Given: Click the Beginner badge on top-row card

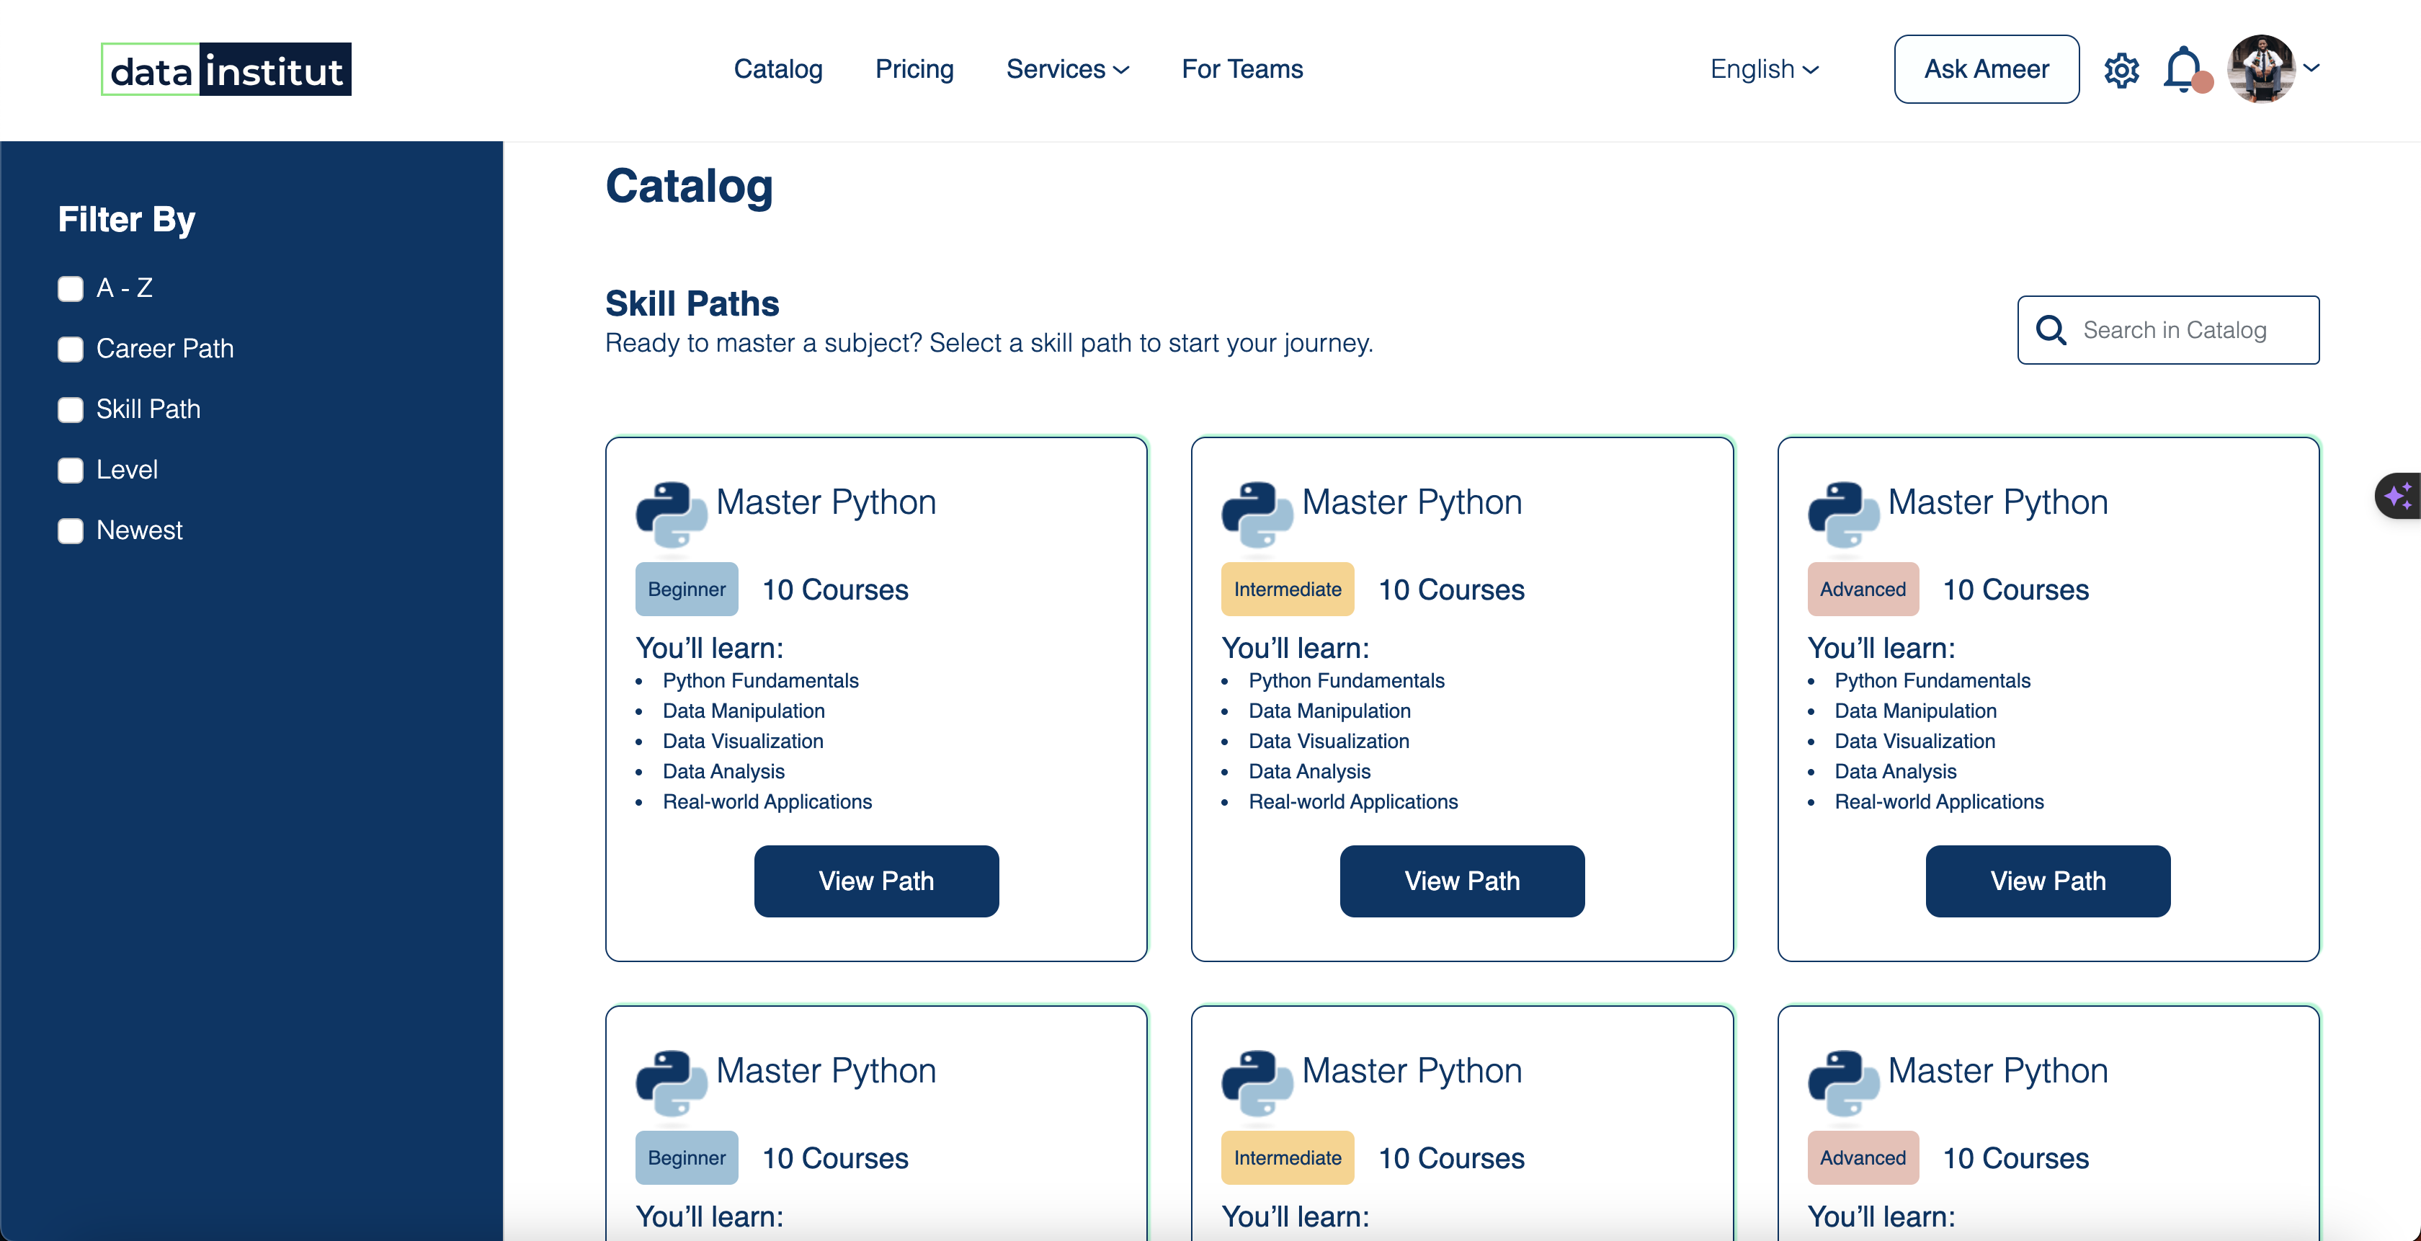Looking at the screenshot, I should (x=686, y=590).
